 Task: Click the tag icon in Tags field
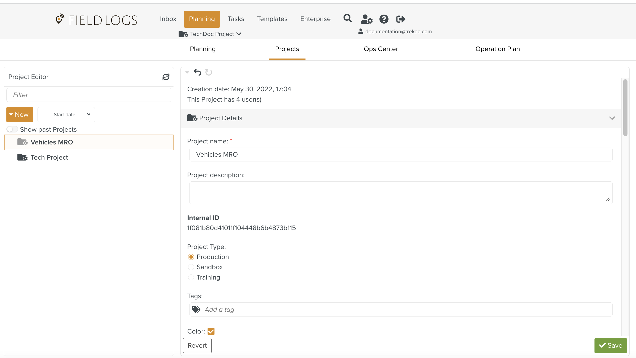(196, 309)
